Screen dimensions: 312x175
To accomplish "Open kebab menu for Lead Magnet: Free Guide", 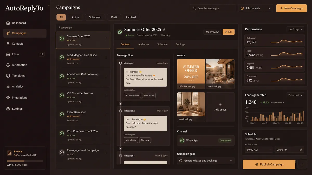I will point(106,57).
